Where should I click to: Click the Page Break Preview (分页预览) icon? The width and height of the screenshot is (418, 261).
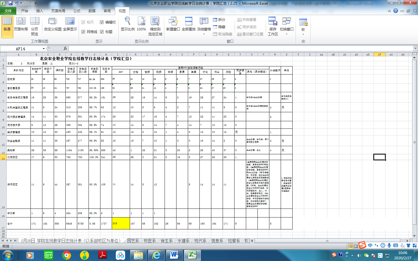(x=35, y=24)
